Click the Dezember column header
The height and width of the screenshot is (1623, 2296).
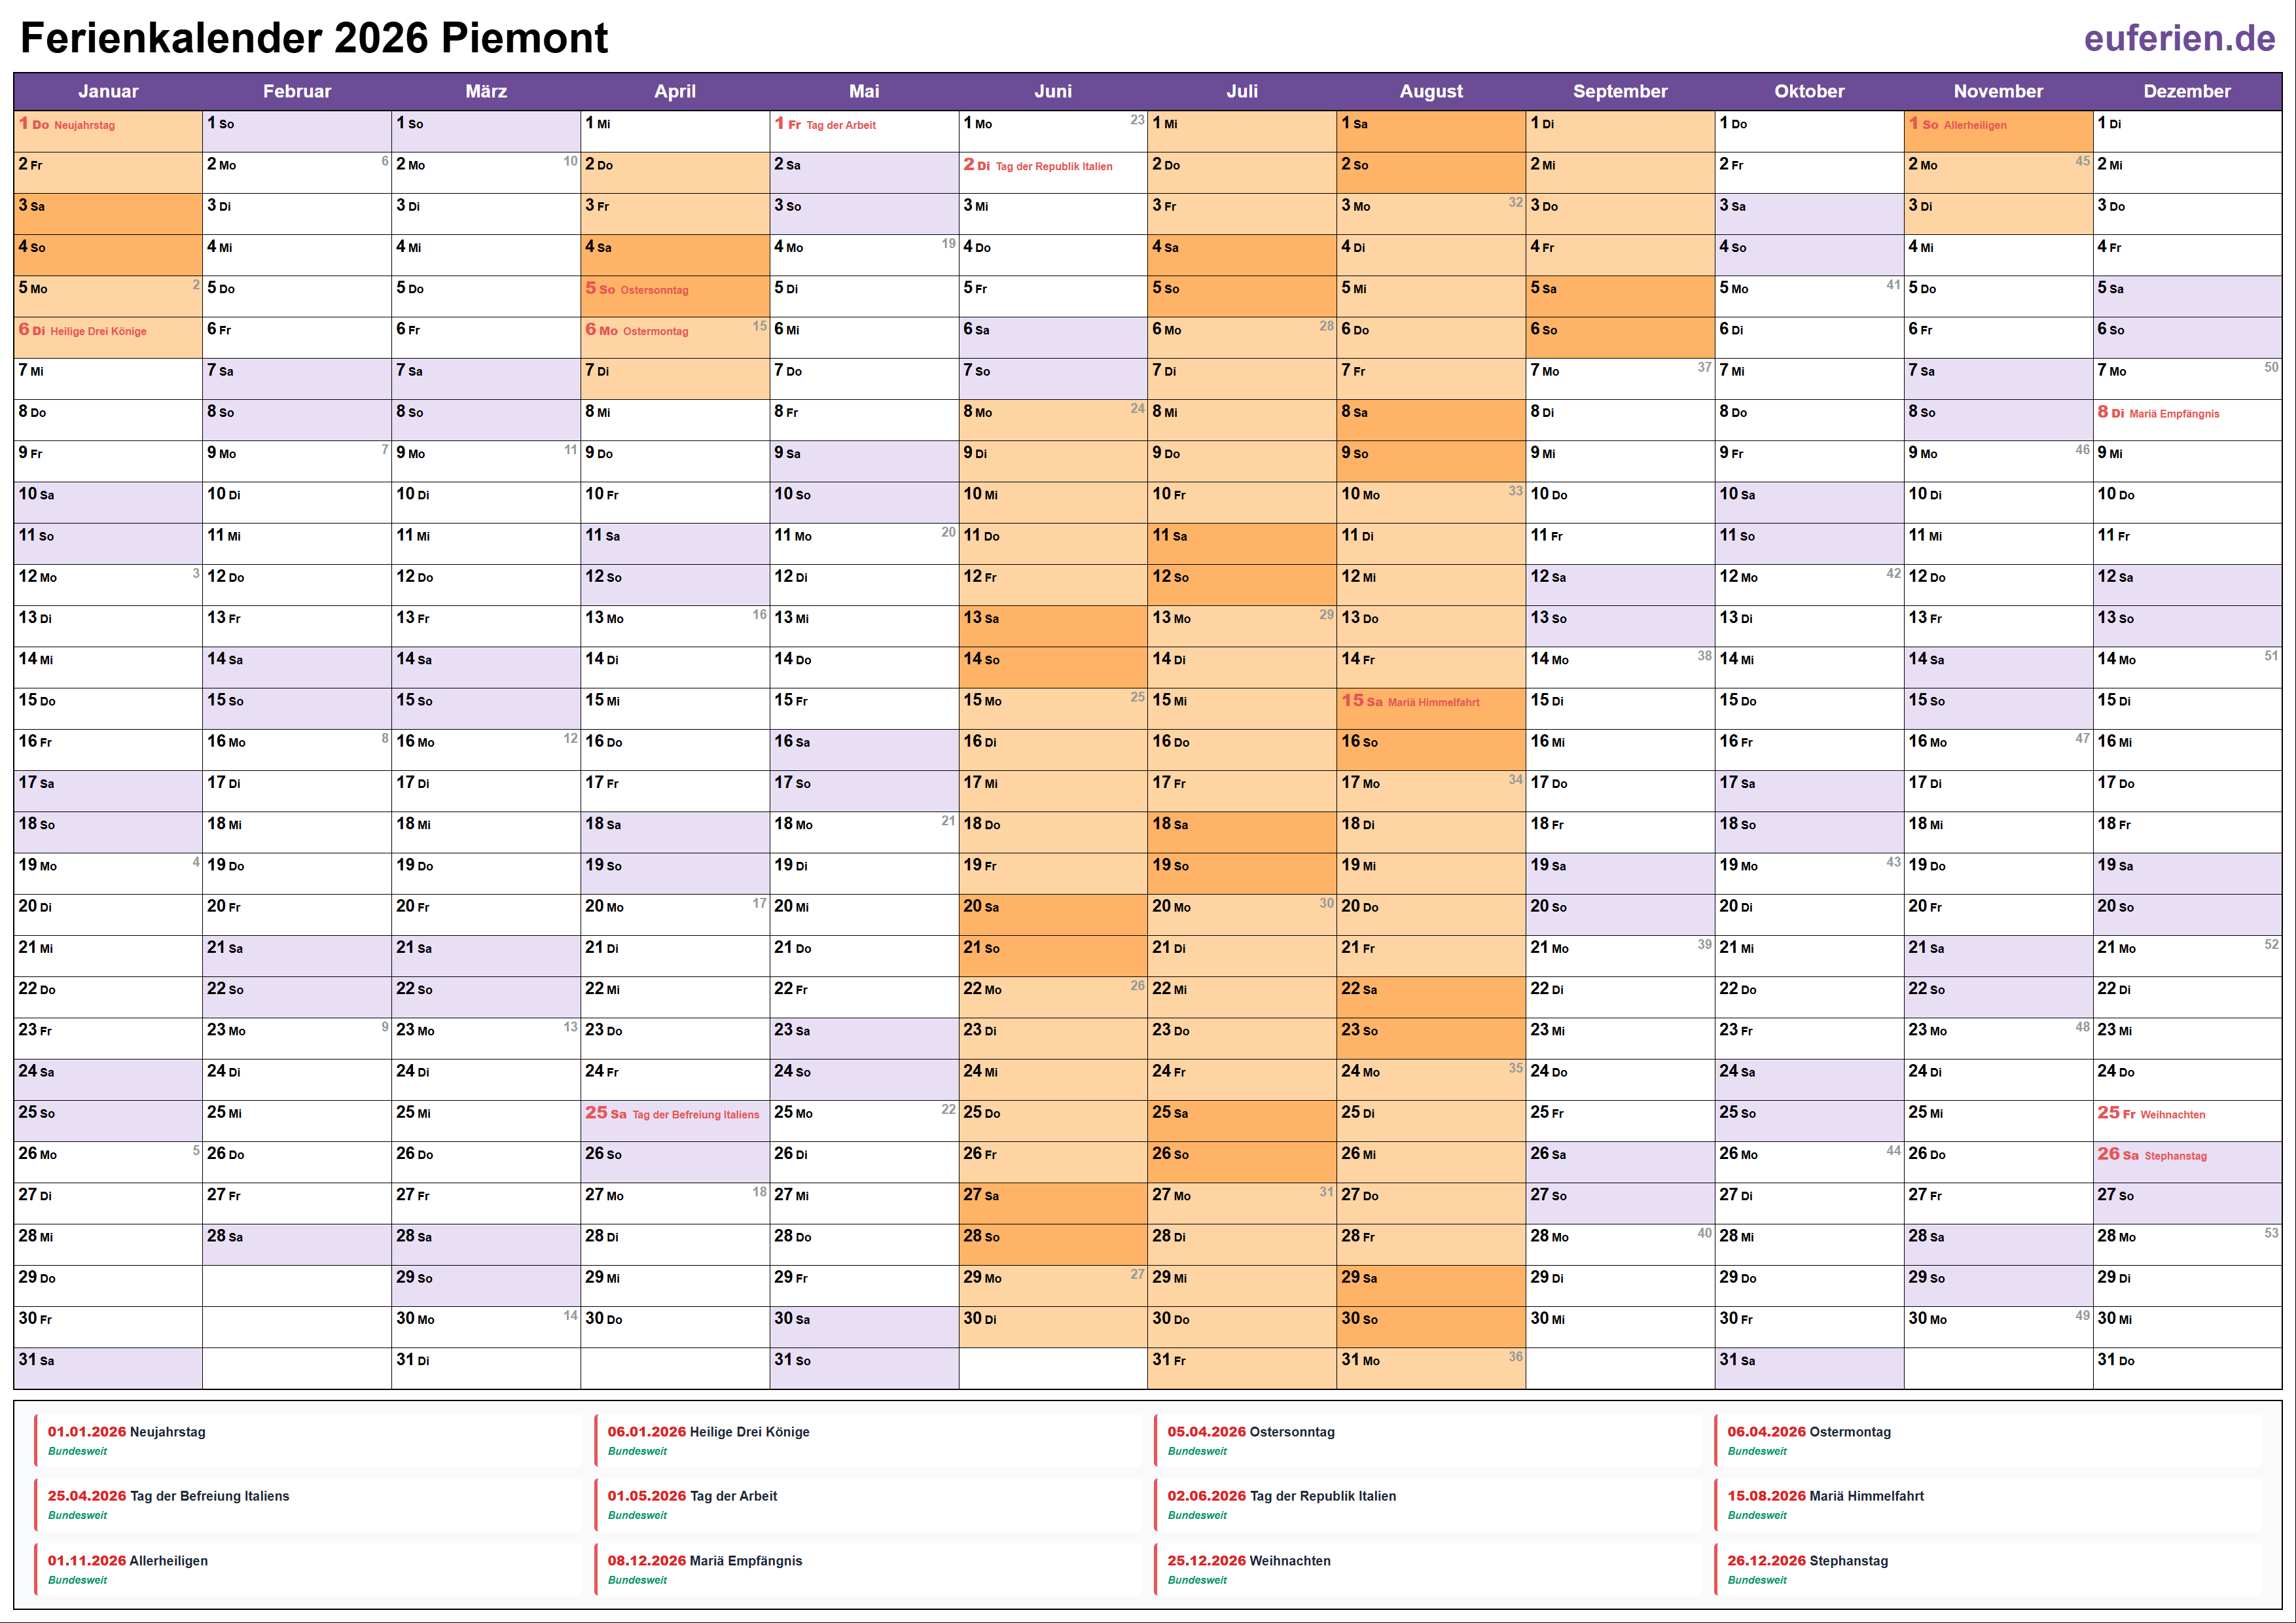[x=2186, y=91]
